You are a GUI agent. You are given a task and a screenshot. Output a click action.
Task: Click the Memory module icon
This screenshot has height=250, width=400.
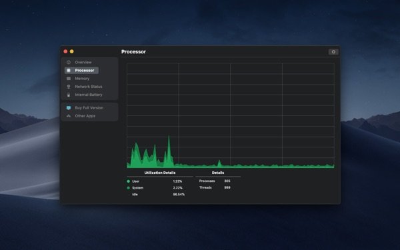pos(69,79)
